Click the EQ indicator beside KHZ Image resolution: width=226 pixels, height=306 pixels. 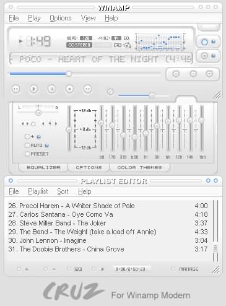[x=126, y=38]
